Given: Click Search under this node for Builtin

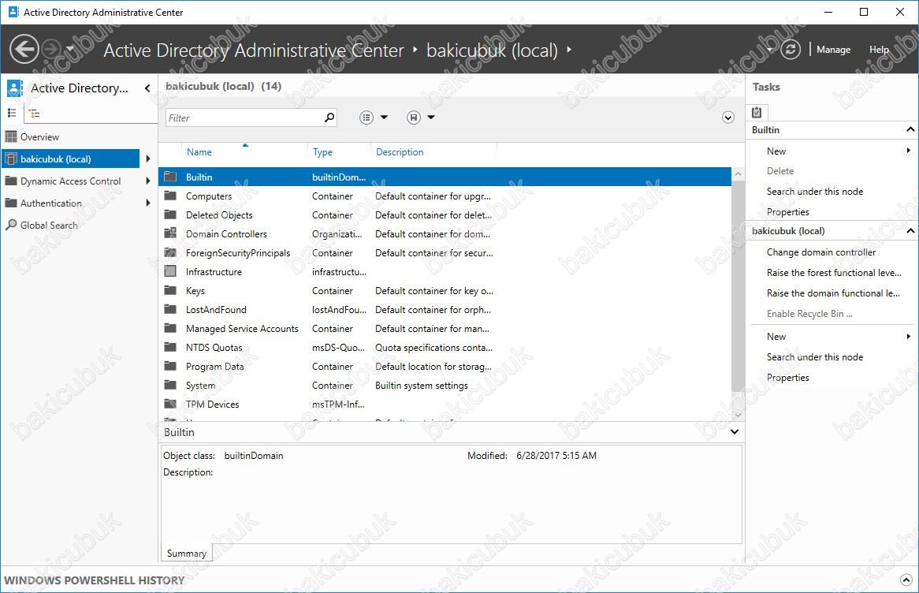Looking at the screenshot, I should (815, 191).
